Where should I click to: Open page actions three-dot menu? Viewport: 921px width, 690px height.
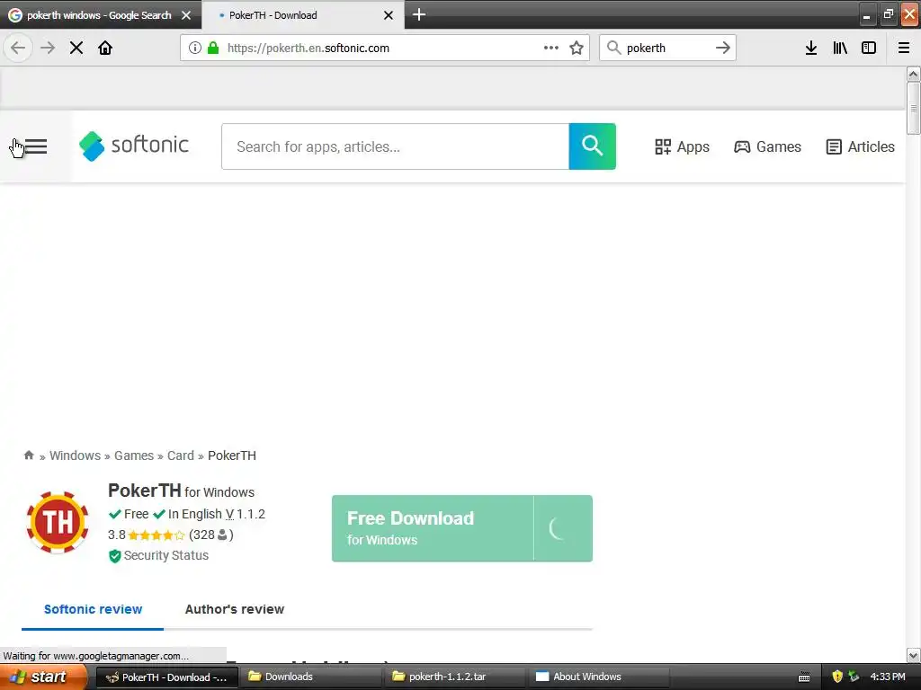click(551, 48)
